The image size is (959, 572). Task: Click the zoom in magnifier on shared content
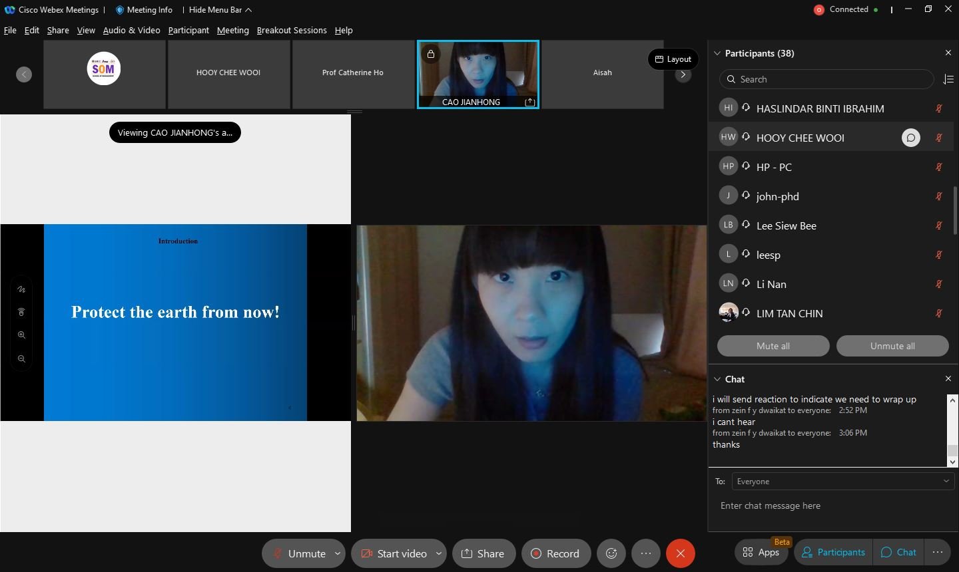tap(21, 335)
